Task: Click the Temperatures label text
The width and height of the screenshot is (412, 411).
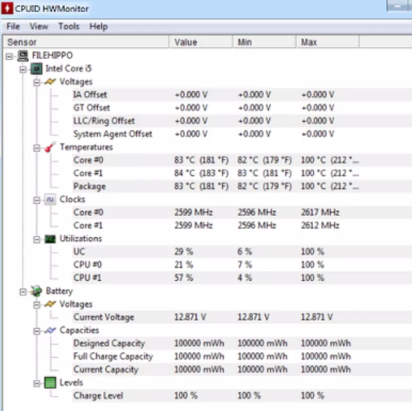Action: point(86,147)
